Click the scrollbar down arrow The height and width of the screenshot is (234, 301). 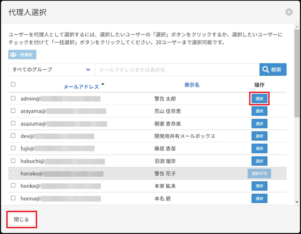tap(297, 202)
